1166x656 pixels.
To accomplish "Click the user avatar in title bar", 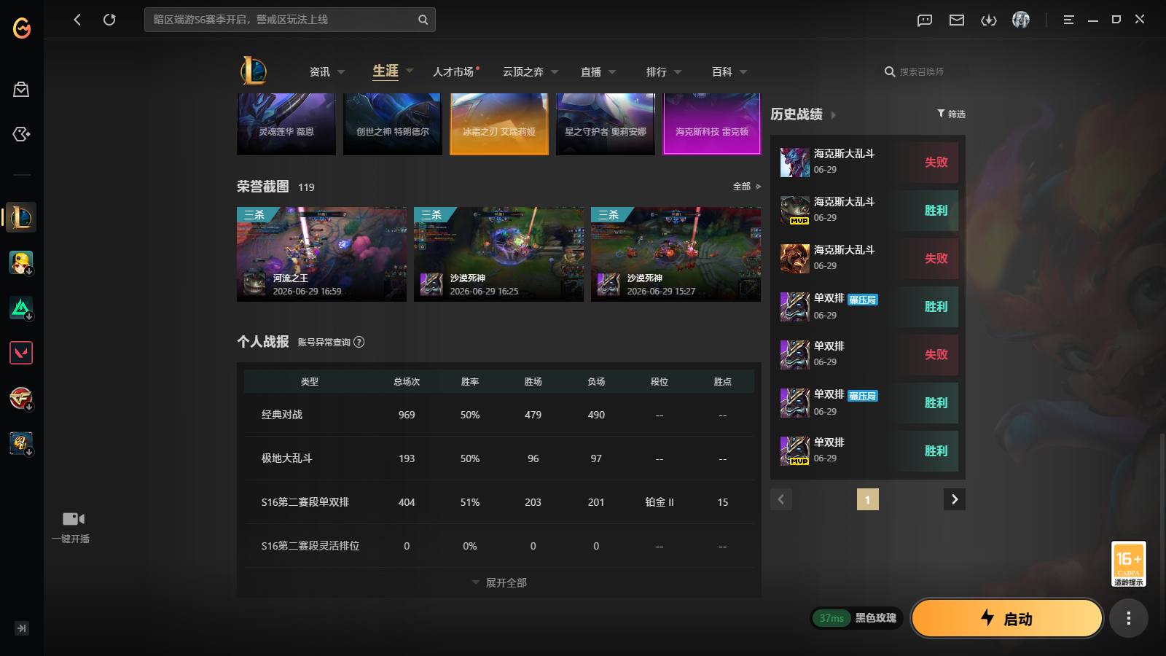I will tap(1021, 20).
